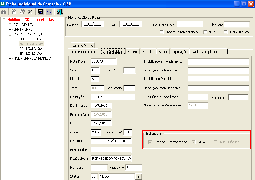Open the Dados Complementares tab
The image size is (255, 180).
coord(209,52)
